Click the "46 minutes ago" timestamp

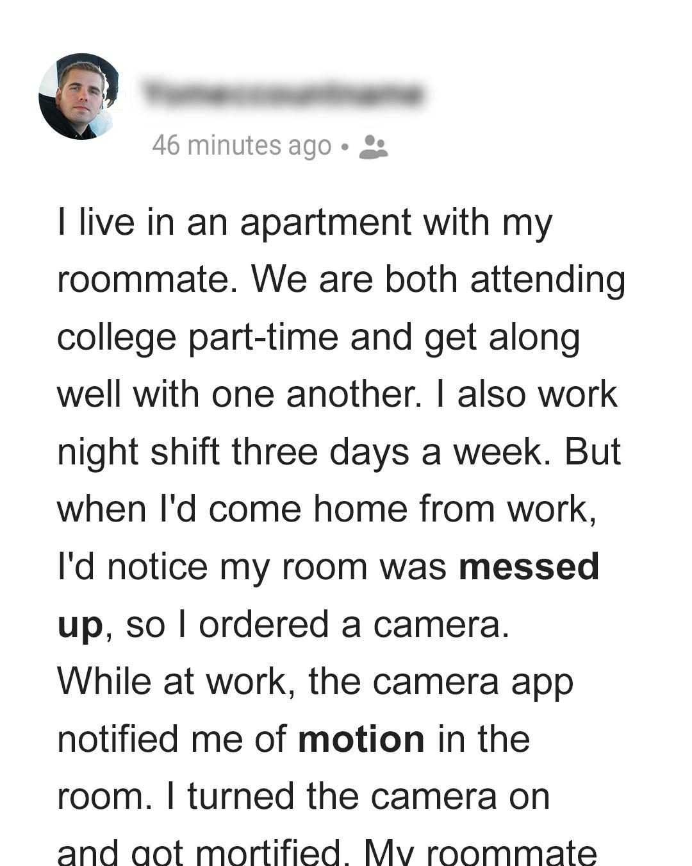tap(242, 146)
